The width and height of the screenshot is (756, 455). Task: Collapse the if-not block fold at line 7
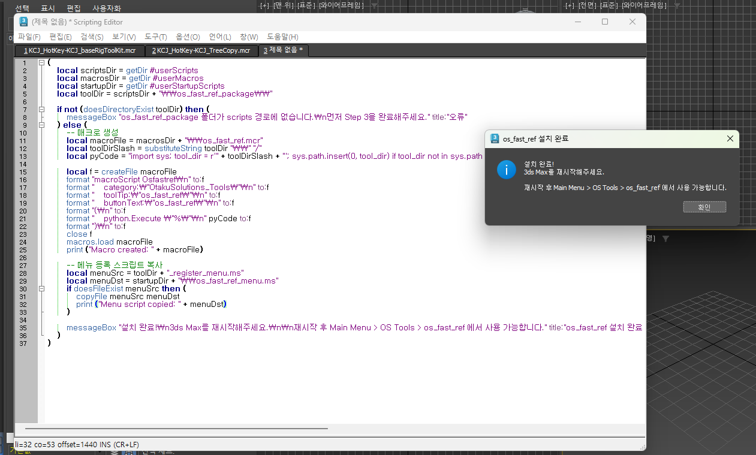(41, 110)
